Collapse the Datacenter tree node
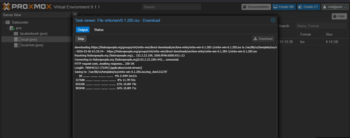 coord(4,22)
